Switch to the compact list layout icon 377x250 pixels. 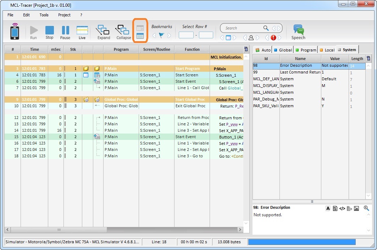tap(140, 36)
